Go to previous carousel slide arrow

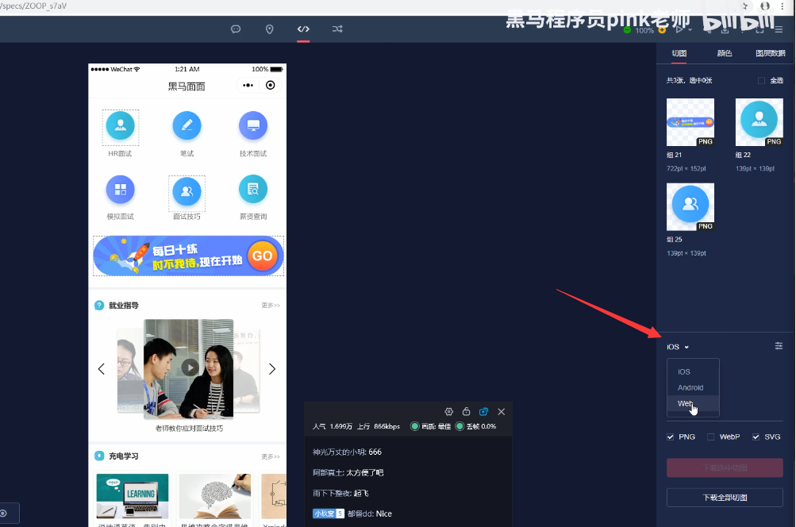pos(101,368)
